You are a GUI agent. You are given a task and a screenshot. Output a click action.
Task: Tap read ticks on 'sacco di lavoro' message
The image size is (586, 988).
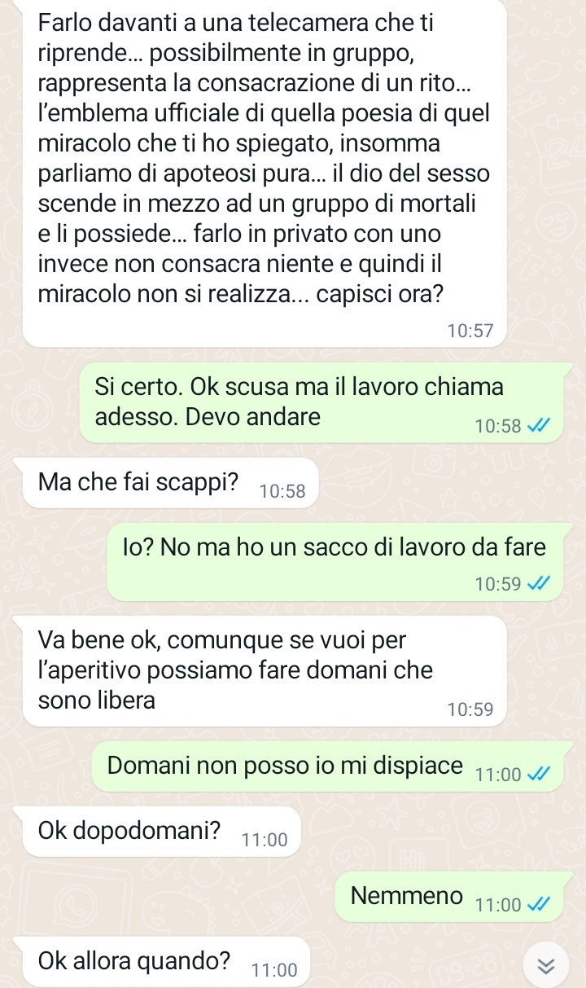[540, 583]
